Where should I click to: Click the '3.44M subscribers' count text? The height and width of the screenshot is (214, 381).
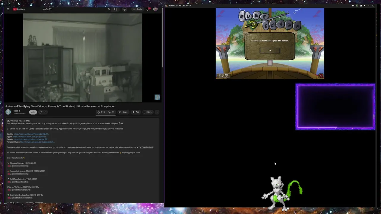click(19, 114)
